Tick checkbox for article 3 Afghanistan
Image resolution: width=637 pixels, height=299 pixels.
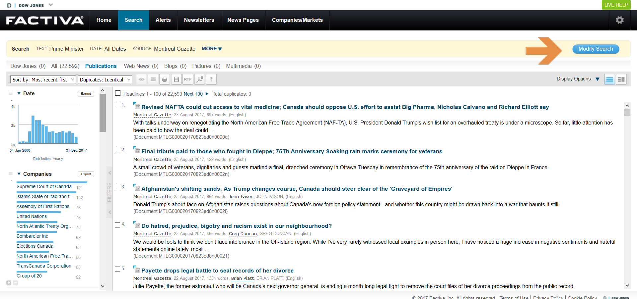click(117, 187)
